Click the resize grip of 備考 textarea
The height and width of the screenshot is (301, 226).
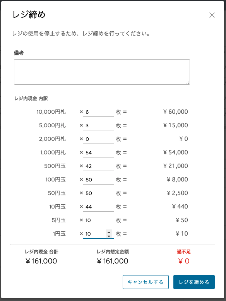tap(188, 82)
